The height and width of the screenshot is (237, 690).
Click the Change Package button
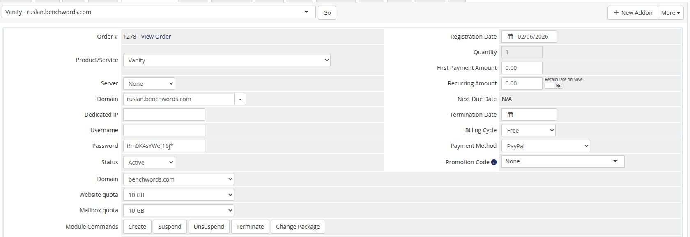298,227
